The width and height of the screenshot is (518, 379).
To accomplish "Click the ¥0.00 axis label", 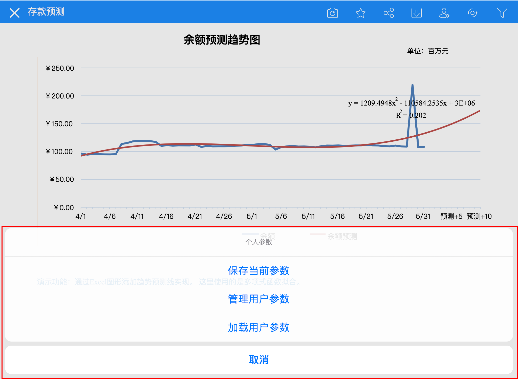I will pyautogui.click(x=64, y=208).
